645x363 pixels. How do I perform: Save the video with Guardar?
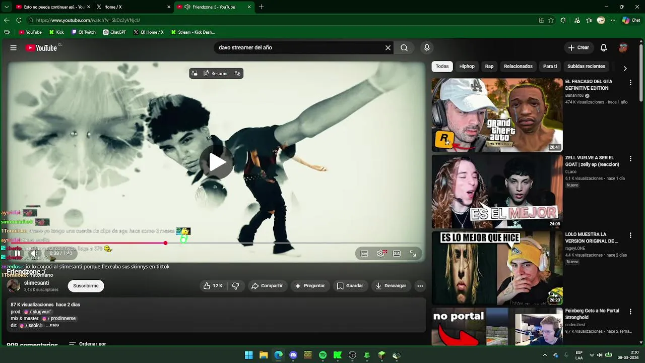350,286
